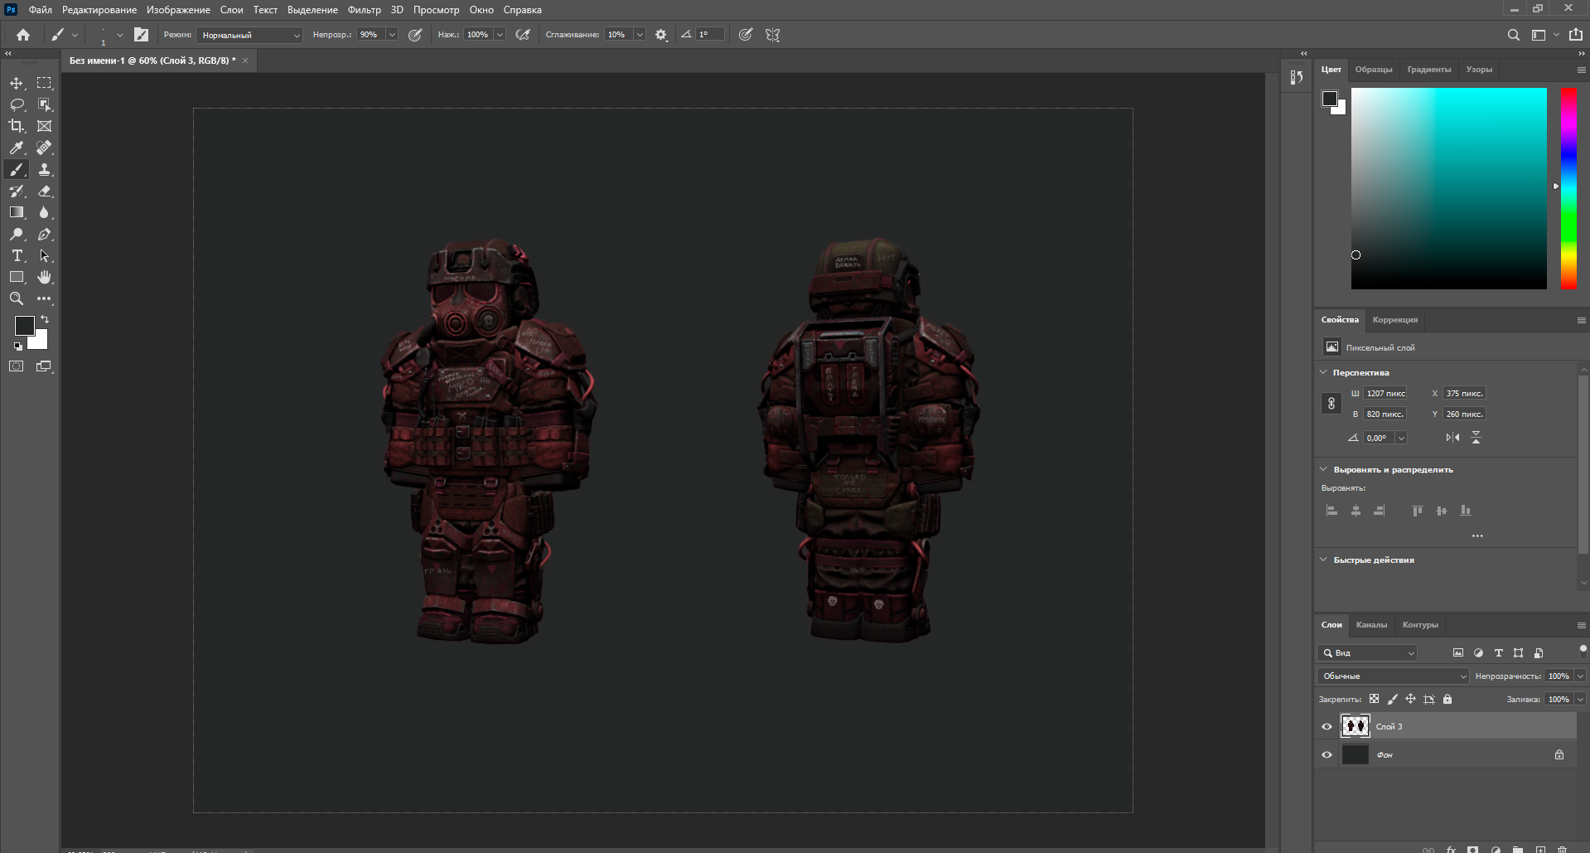
Task: Open the Фильтр menu
Action: pyautogui.click(x=365, y=10)
